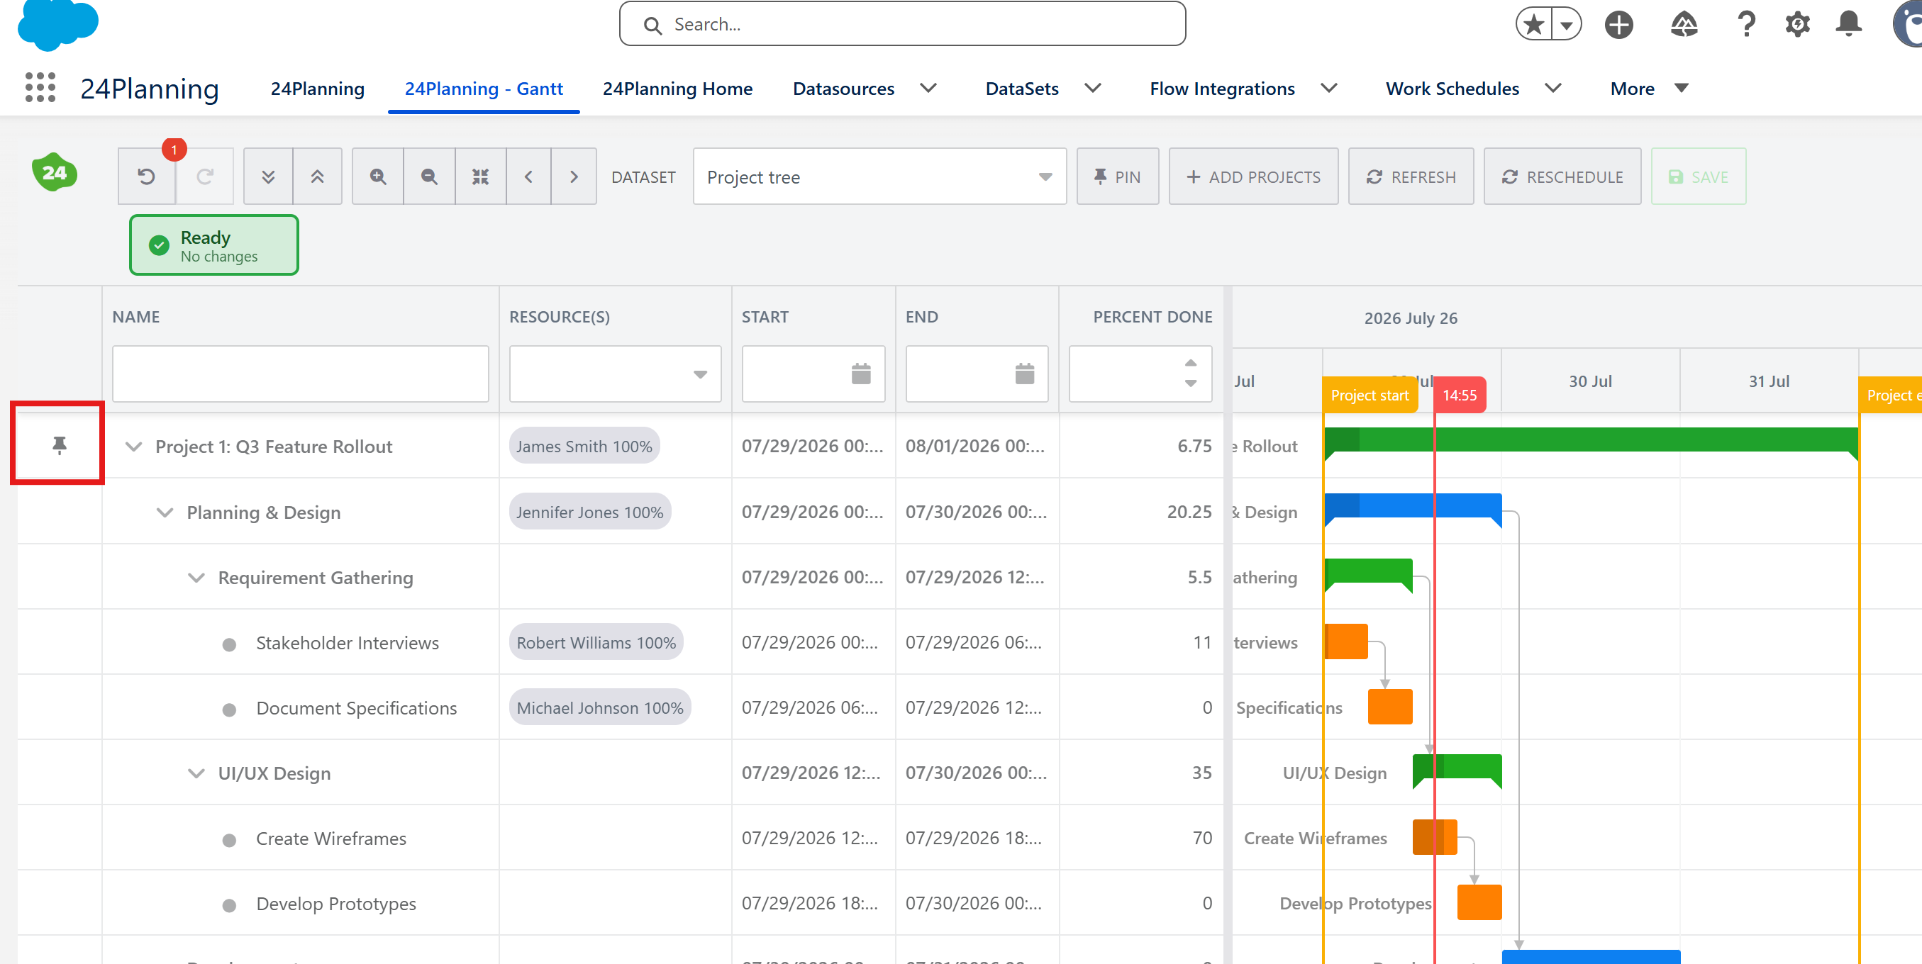Click the Create Wireframes orange task bar

tap(1434, 837)
